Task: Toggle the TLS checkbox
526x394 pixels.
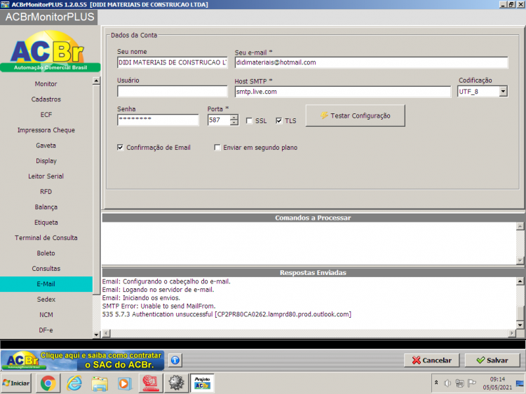Action: (x=278, y=120)
